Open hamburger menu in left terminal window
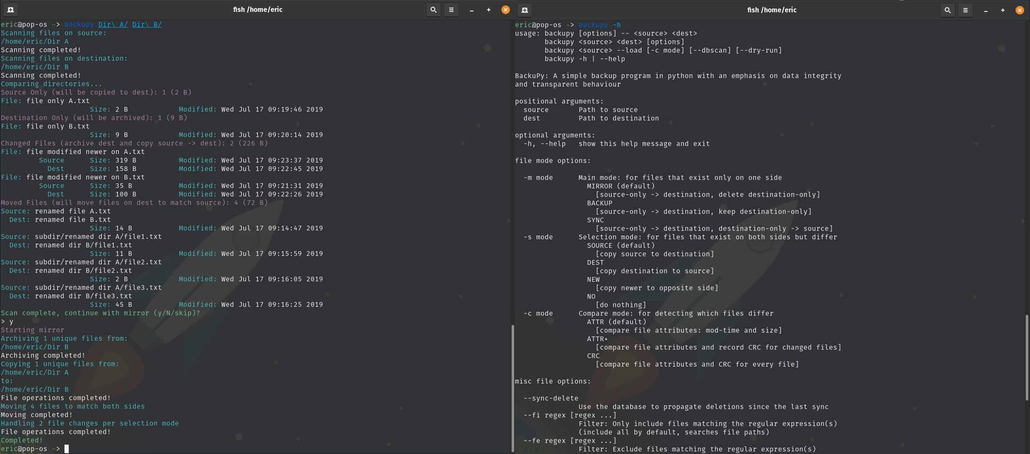 coord(451,9)
